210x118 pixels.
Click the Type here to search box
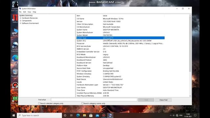(x=39, y=115)
